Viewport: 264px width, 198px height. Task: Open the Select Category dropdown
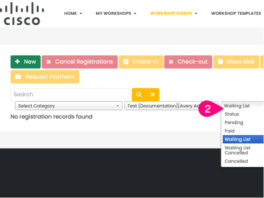point(69,106)
